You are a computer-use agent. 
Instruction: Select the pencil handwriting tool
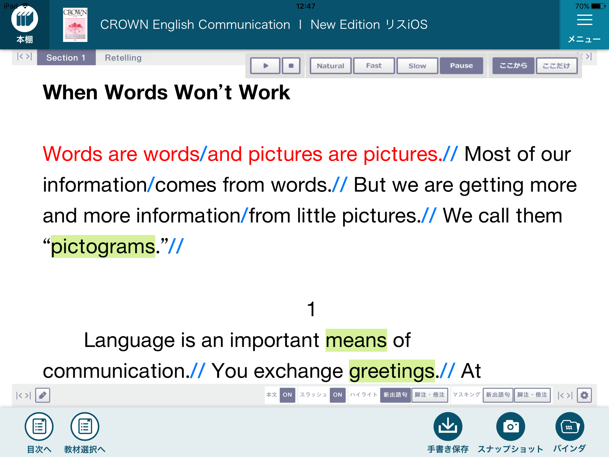coord(43,395)
